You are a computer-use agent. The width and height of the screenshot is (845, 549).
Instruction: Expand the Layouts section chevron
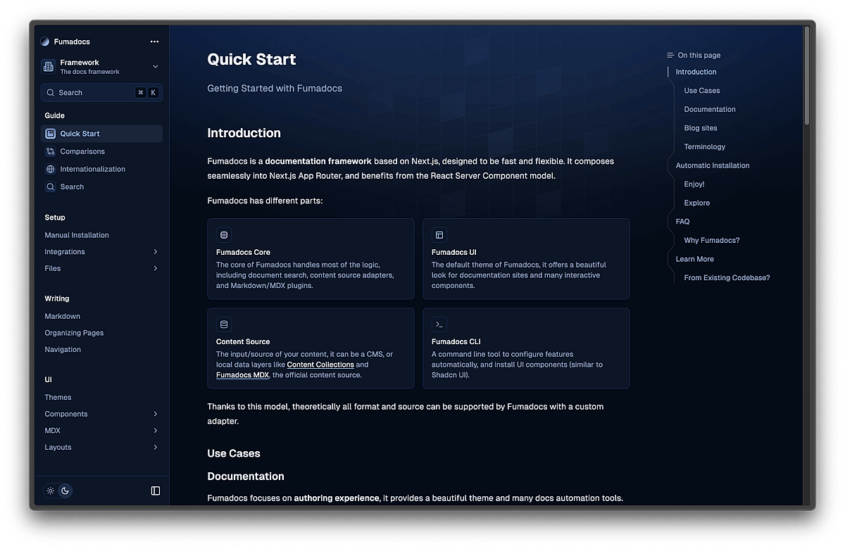[x=155, y=448]
